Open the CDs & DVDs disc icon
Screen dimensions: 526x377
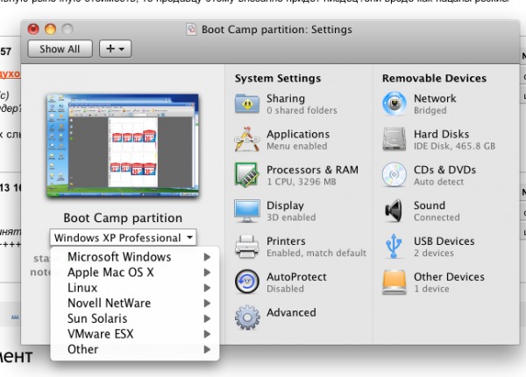pos(394,175)
